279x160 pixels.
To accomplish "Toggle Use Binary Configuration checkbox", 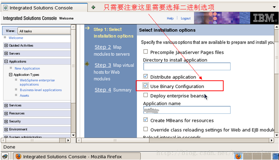I will click(x=146, y=86).
